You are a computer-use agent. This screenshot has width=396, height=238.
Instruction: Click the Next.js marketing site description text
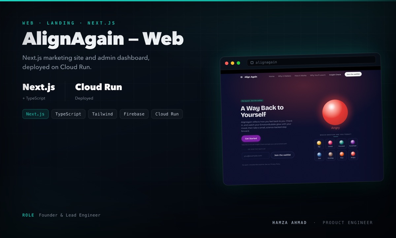coord(86,62)
